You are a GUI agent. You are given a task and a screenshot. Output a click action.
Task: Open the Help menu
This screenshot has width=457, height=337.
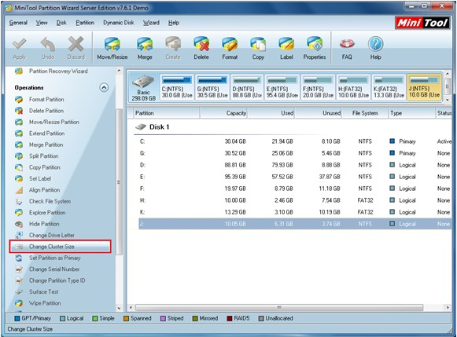(173, 23)
